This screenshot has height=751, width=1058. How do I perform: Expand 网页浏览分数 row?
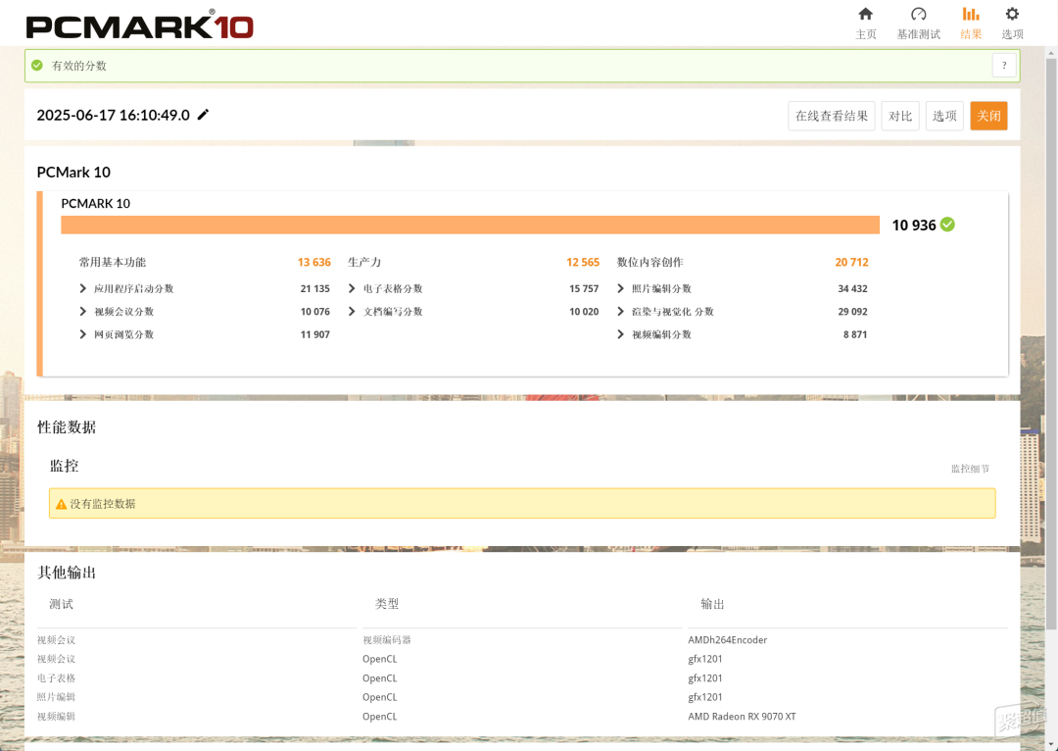83,334
